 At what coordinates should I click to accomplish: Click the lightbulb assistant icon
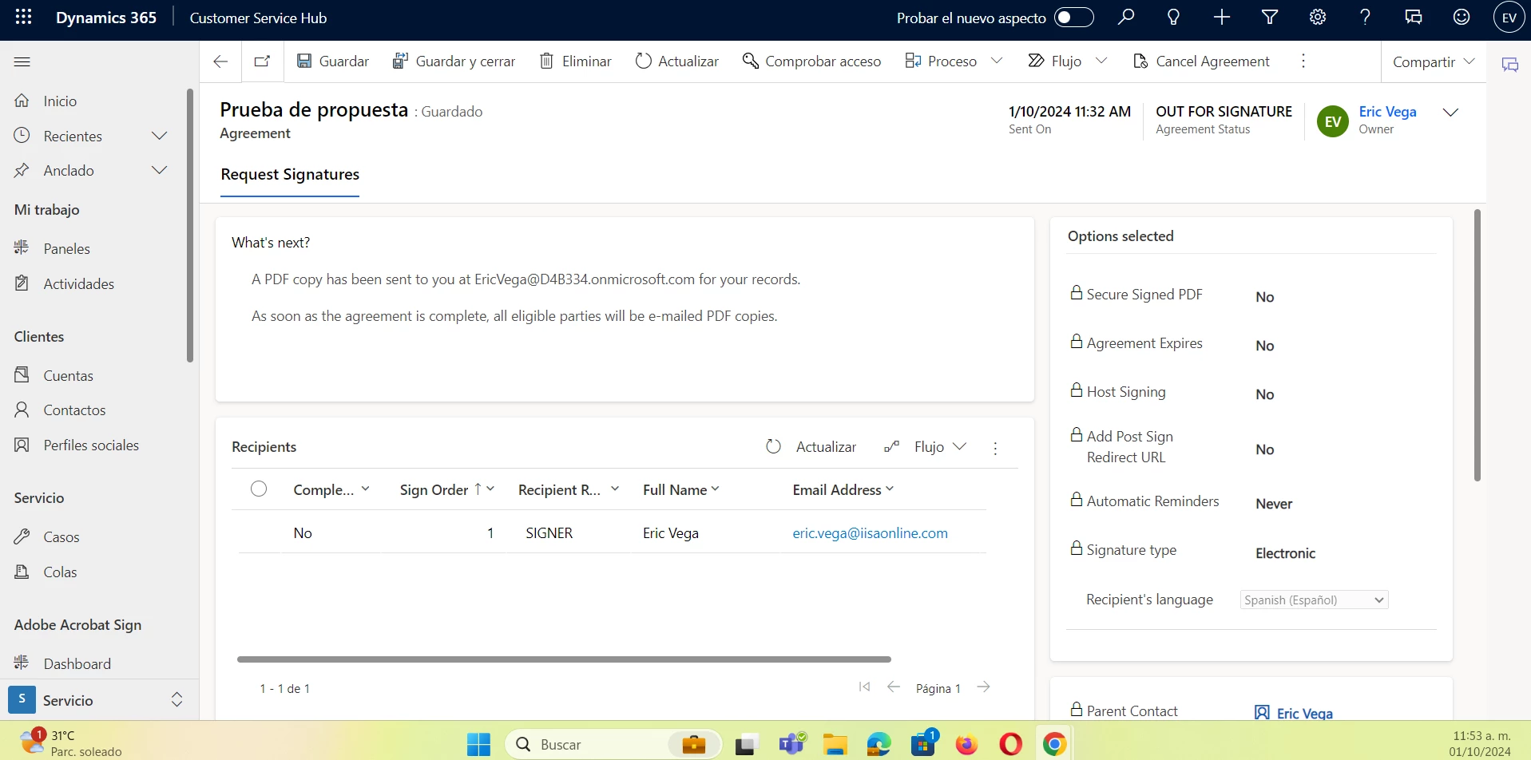pyautogui.click(x=1173, y=18)
